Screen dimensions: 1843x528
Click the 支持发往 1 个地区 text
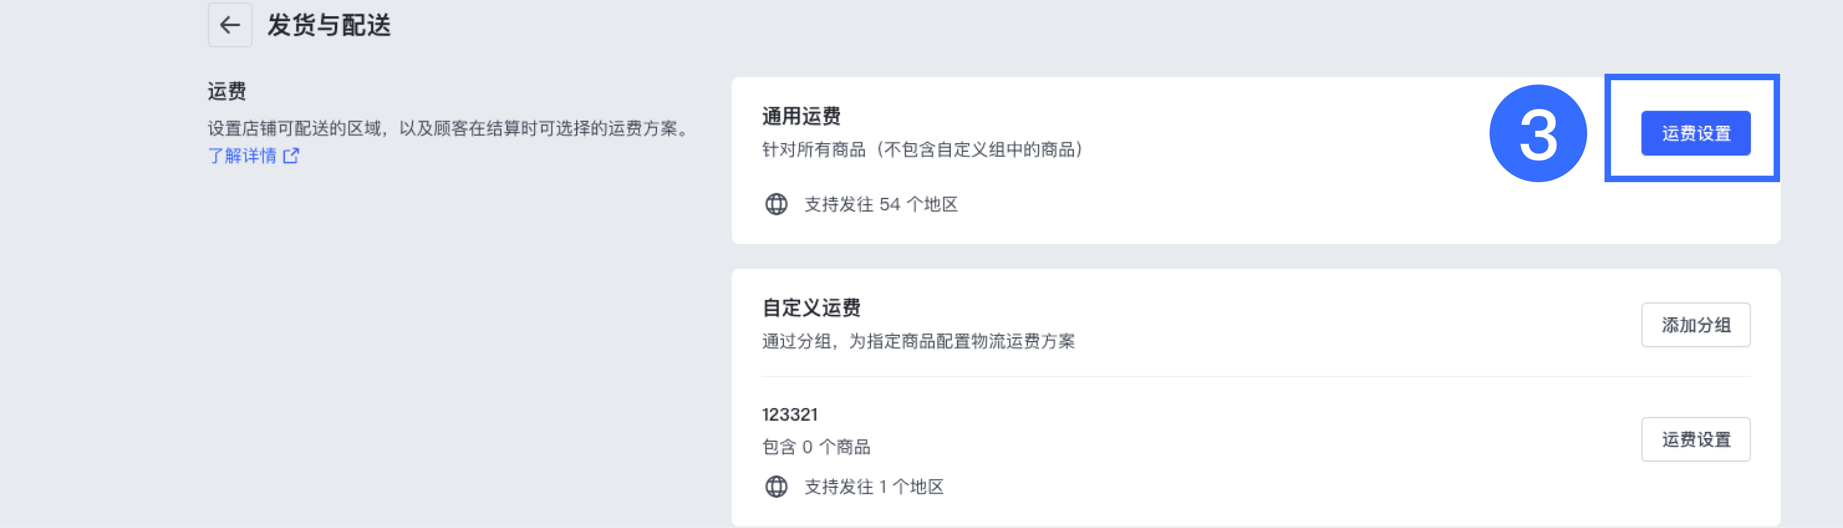pyautogui.click(x=874, y=486)
